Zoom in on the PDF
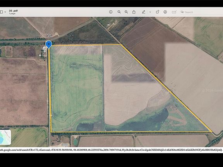 (126, 12)
